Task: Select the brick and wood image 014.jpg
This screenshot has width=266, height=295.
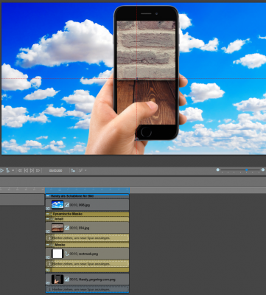Action: pyautogui.click(x=57, y=228)
